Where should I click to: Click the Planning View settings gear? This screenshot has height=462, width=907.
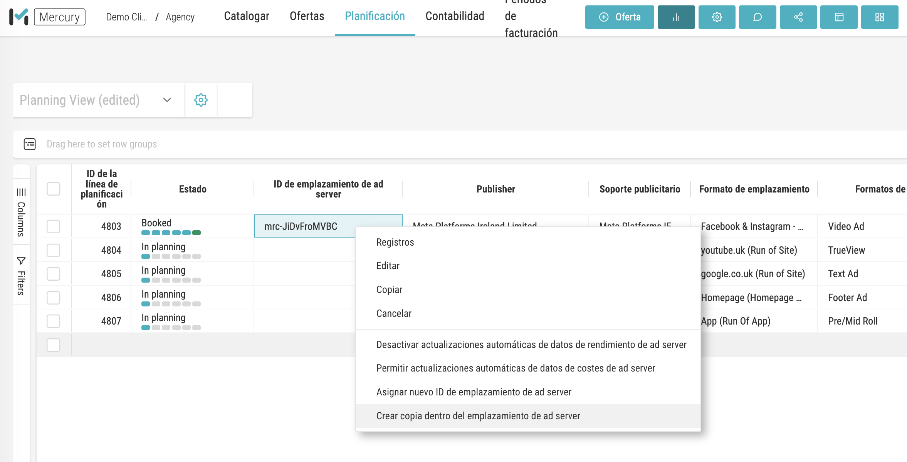201,100
